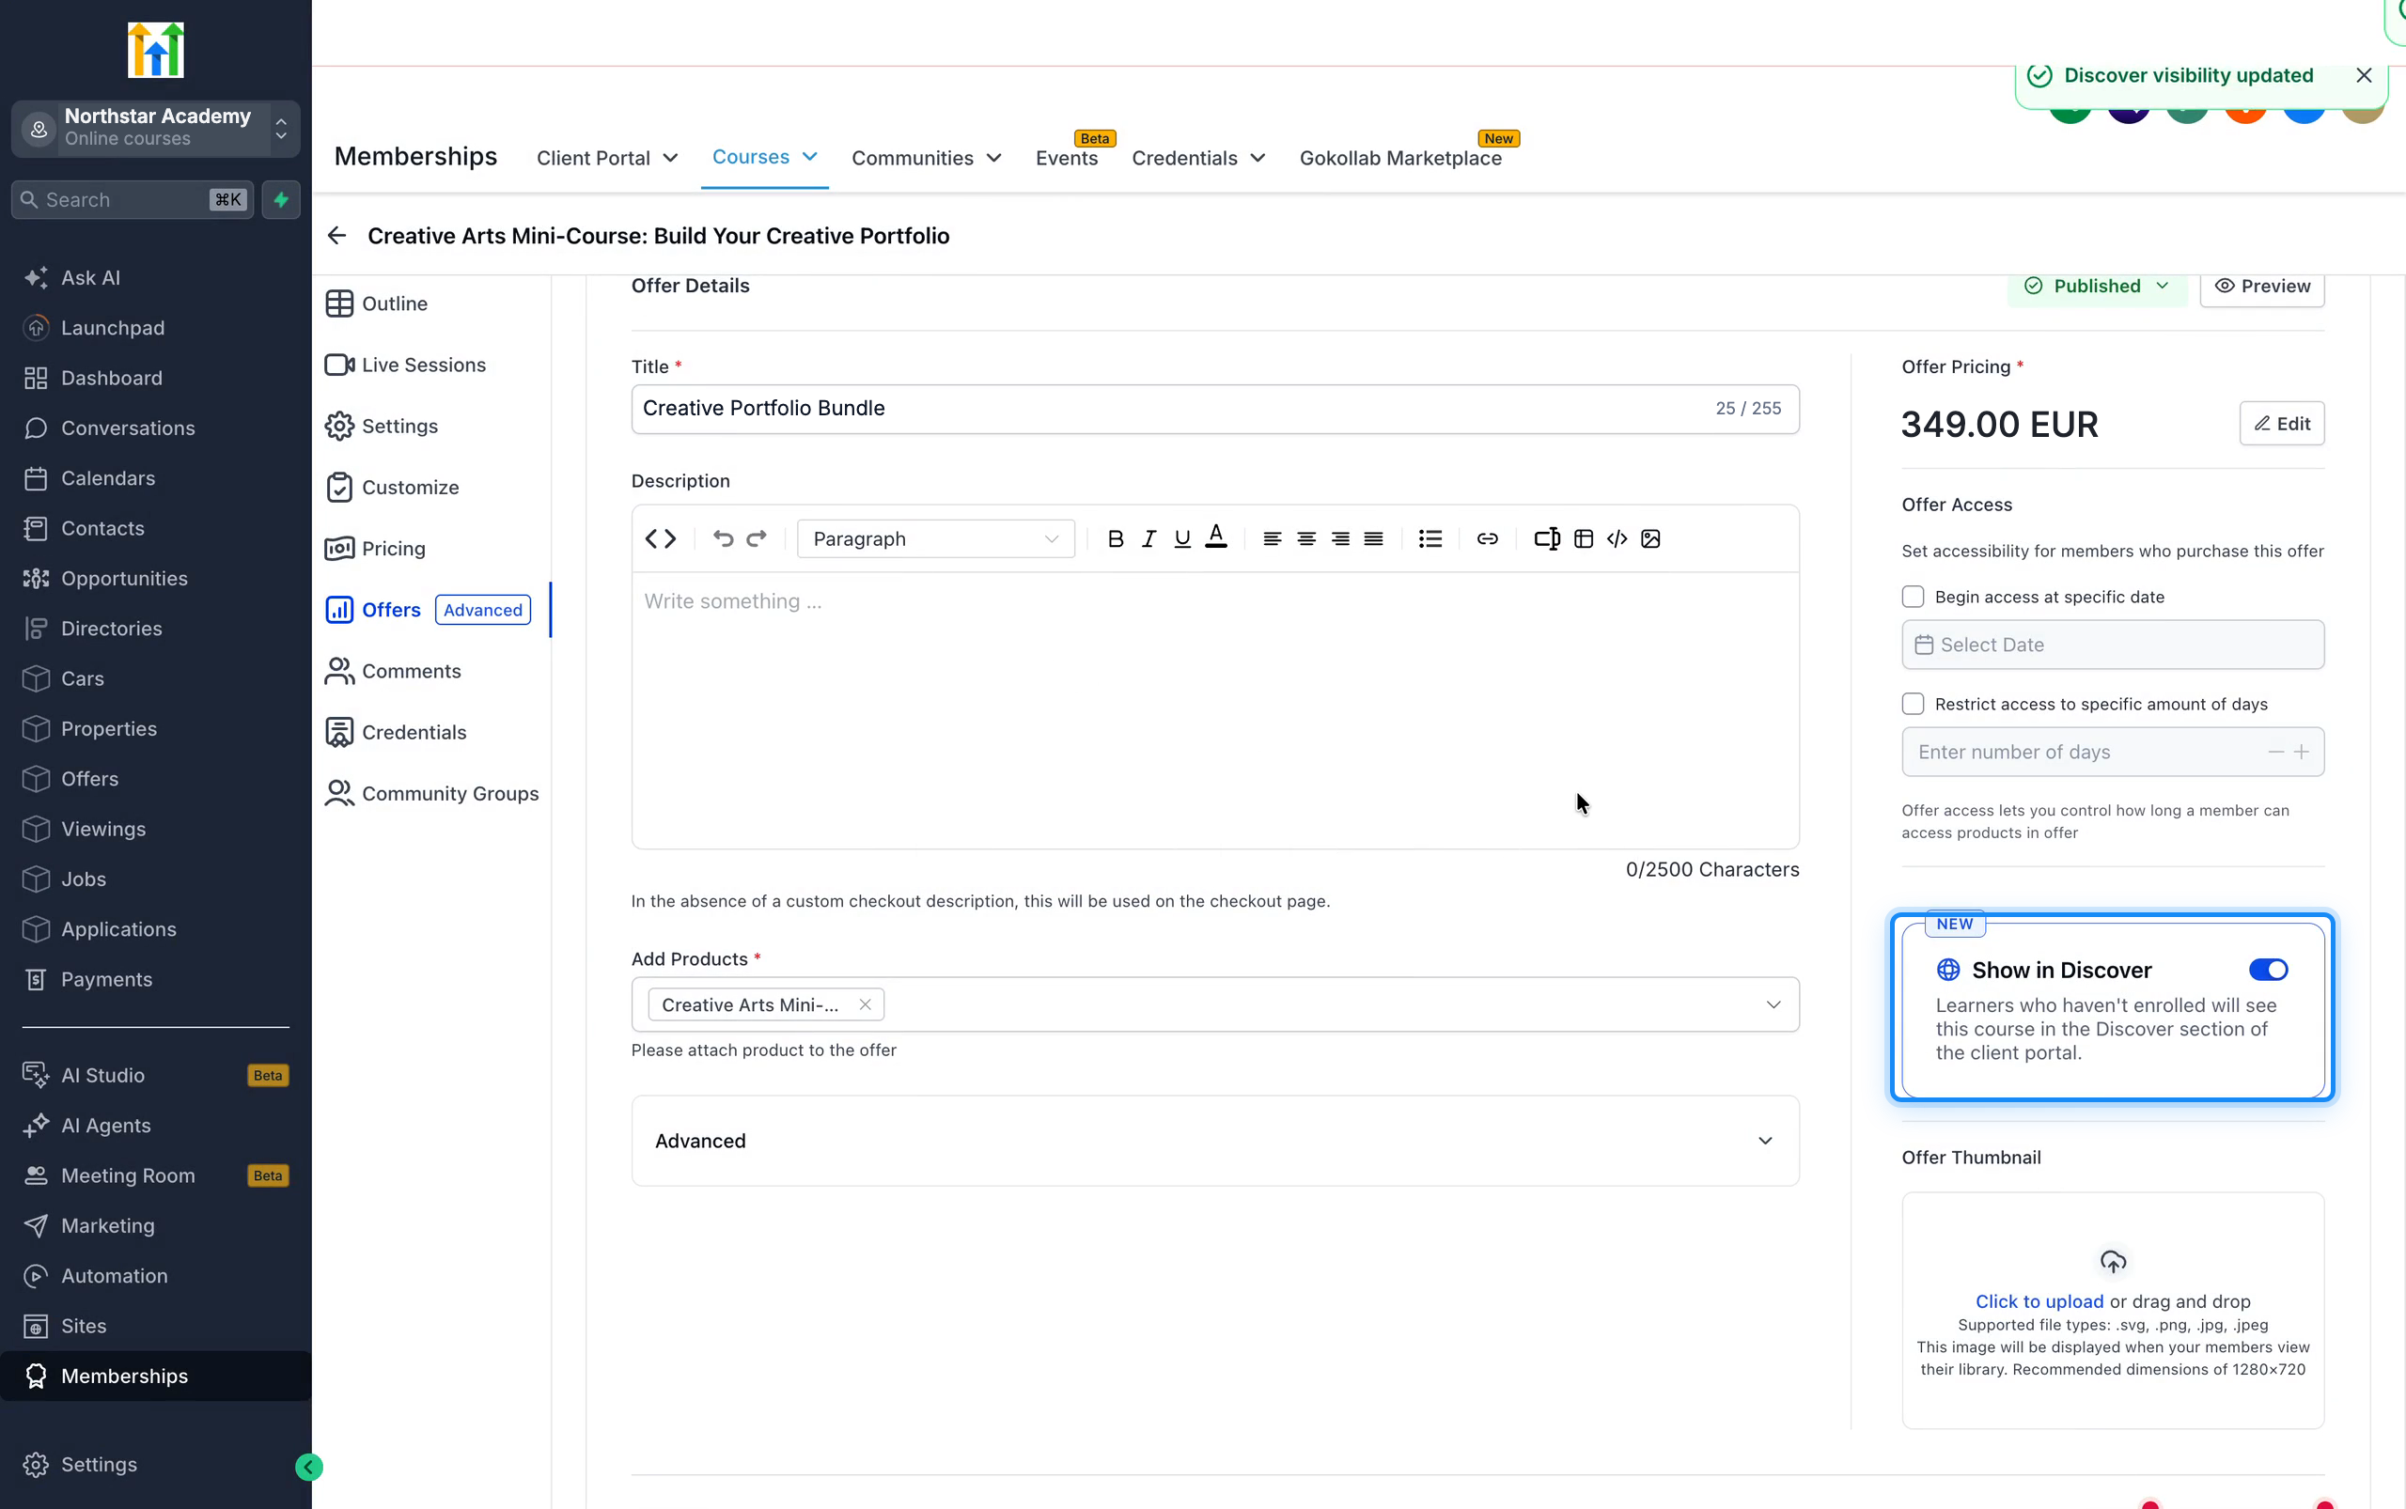Increase number of days with plus
Image resolution: width=2406 pixels, height=1509 pixels.
click(x=2300, y=753)
